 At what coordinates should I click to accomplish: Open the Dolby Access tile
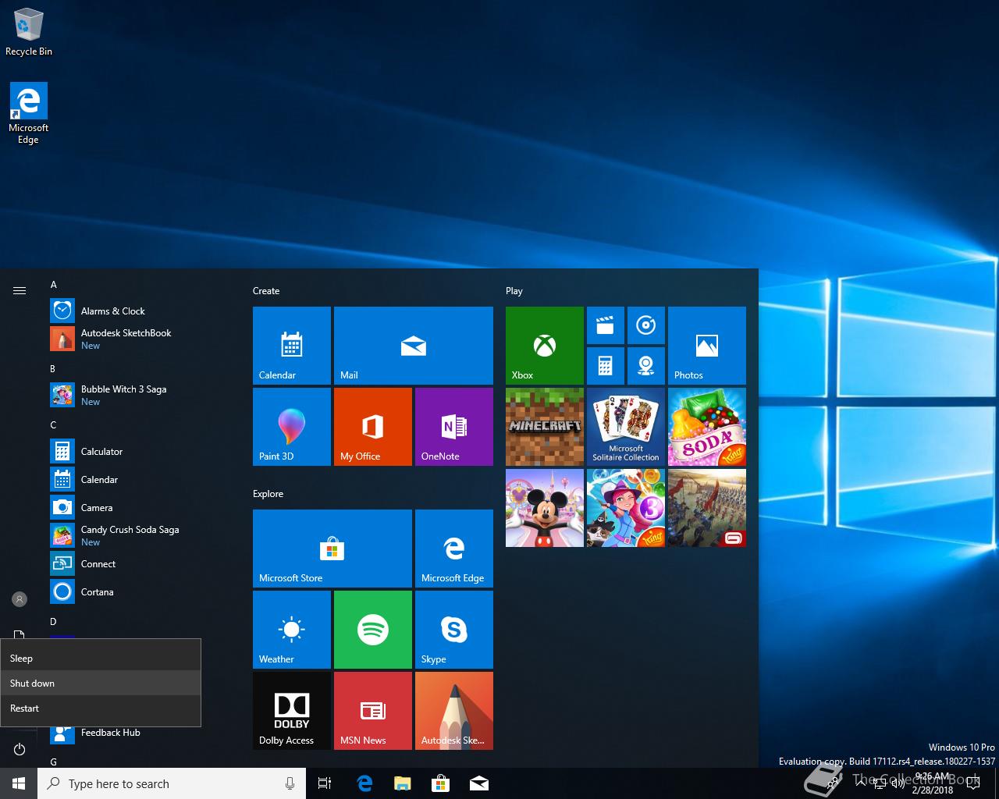292,711
